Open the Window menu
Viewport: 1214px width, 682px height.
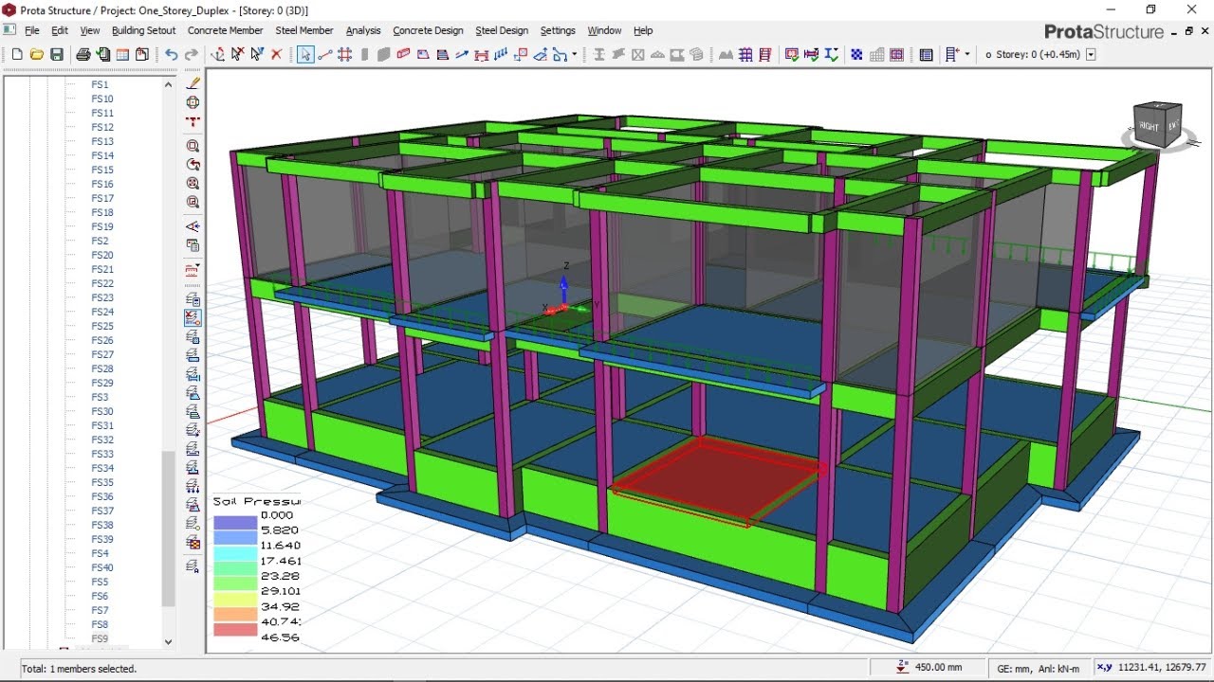[x=604, y=30]
